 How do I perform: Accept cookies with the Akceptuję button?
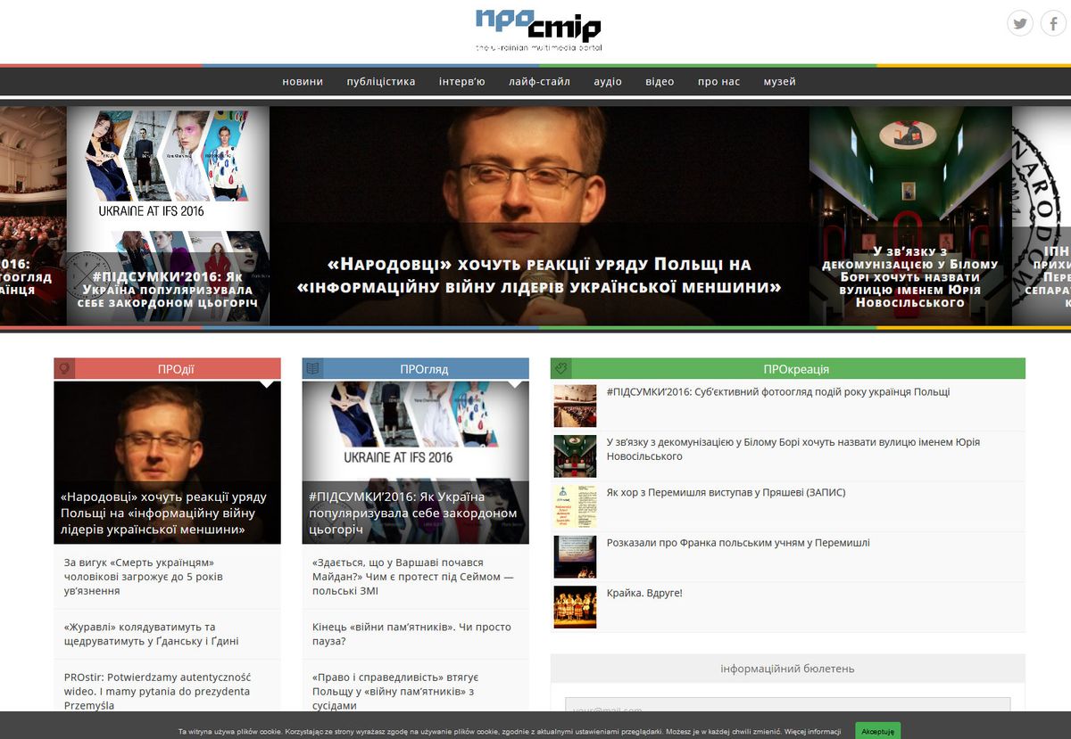tap(877, 731)
